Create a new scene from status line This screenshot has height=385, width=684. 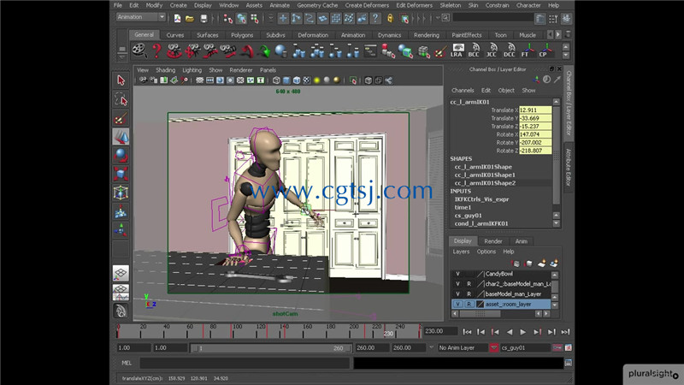[x=178, y=18]
